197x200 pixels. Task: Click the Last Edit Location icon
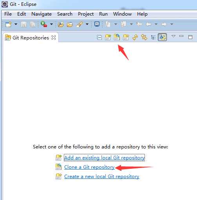pos(139,24)
